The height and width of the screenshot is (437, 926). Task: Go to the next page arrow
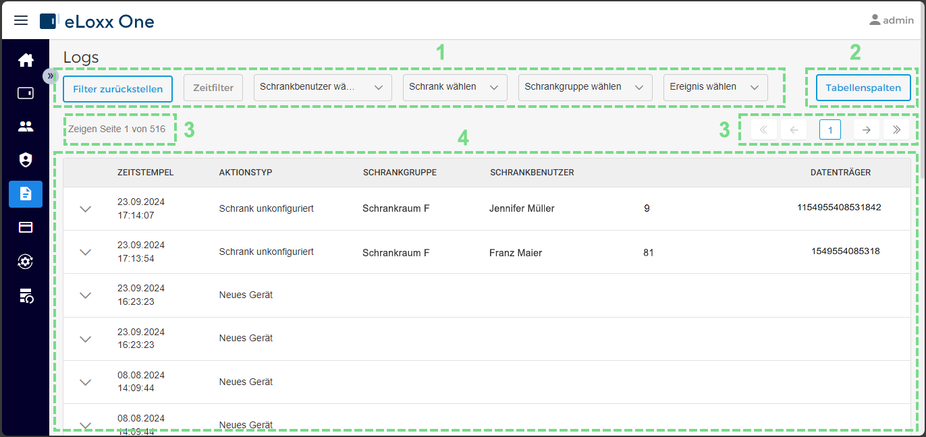coord(867,130)
